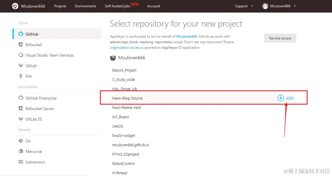Click the Visual Studio Team Services icon
The image size is (332, 176).
coord(21,55)
